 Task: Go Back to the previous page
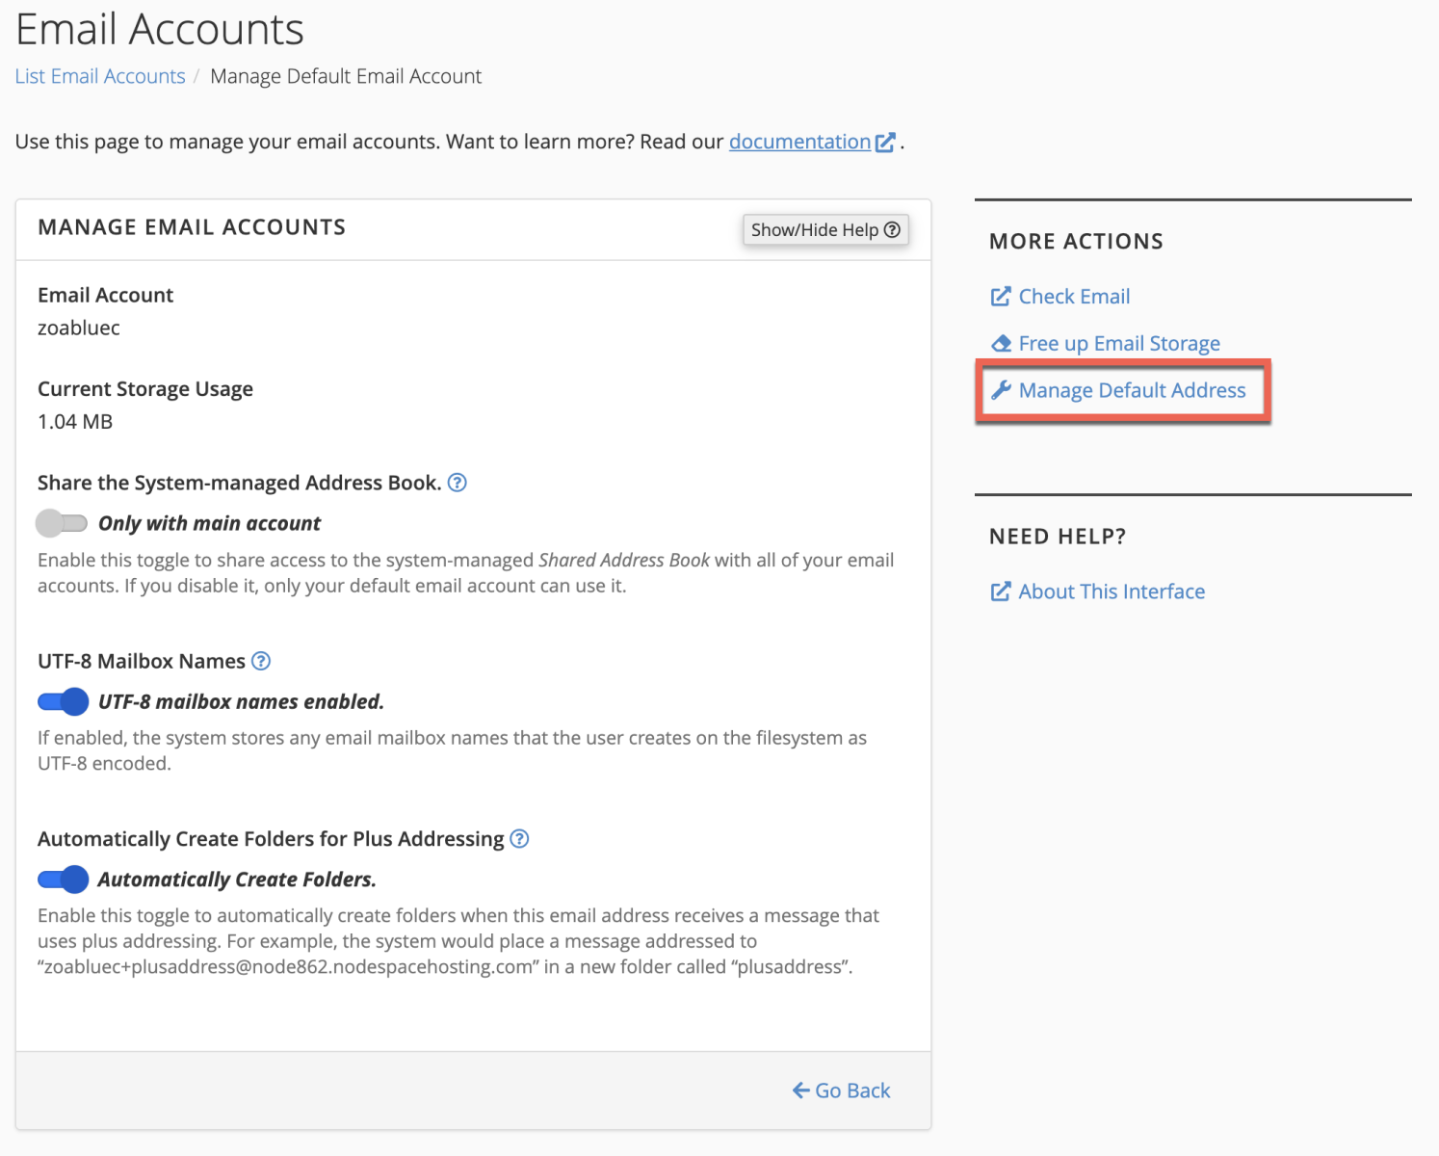(x=852, y=1090)
